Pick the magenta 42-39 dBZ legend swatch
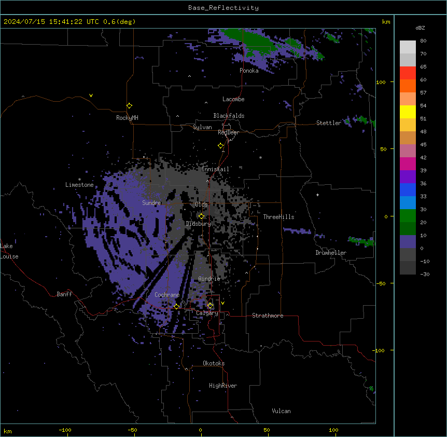447x437 pixels. tap(408, 164)
